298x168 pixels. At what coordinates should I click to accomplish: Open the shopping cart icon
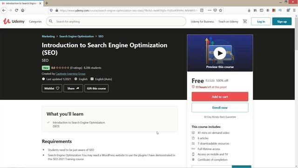click(x=245, y=21)
